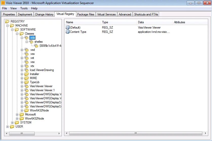Image resolution: width=212 pixels, height=141 pixels.
Task: Open the Help menu
Action: point(34,8)
